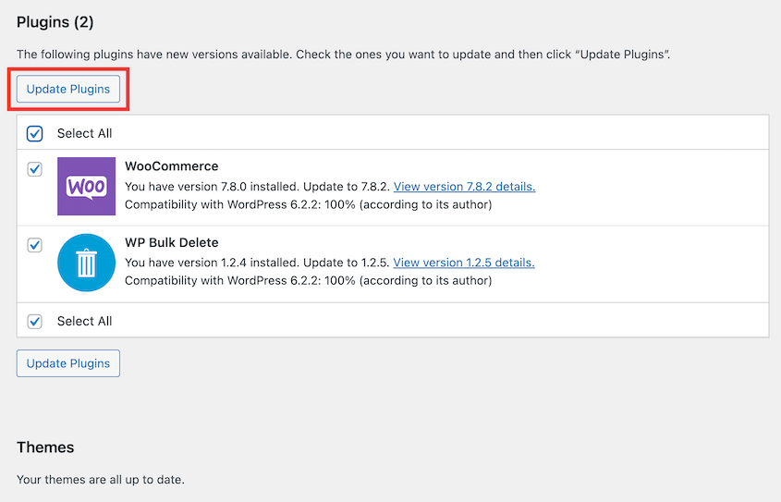781x502 pixels.
Task: Click the 'following plugins have new versions' notice
Action: click(x=343, y=55)
